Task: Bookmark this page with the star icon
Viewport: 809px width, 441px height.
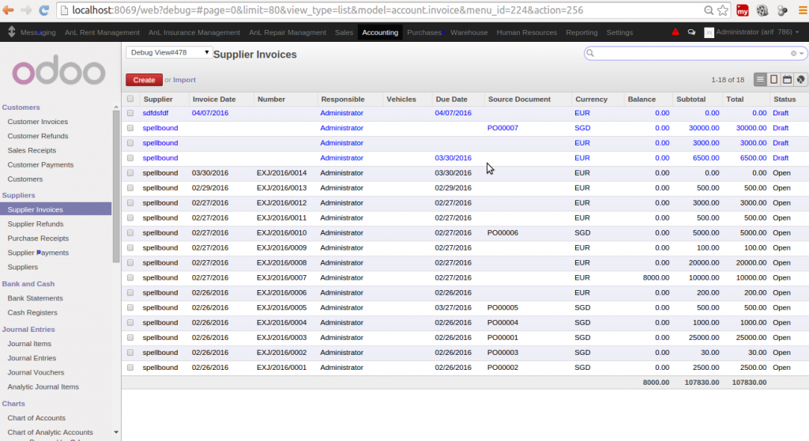Action: click(x=723, y=11)
